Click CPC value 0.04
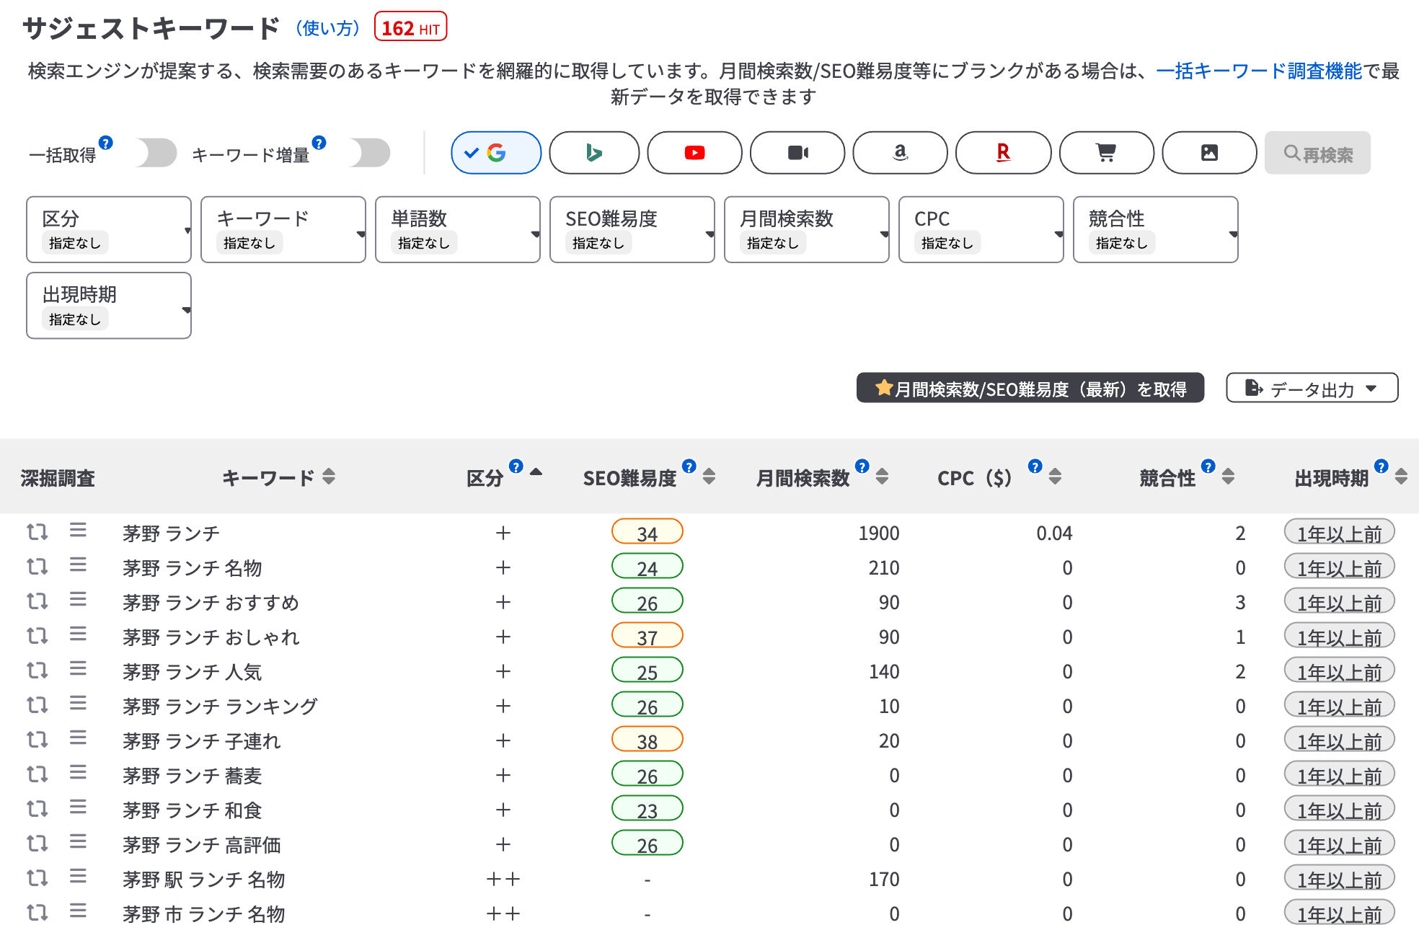Image resolution: width=1419 pixels, height=925 pixels. click(1054, 534)
